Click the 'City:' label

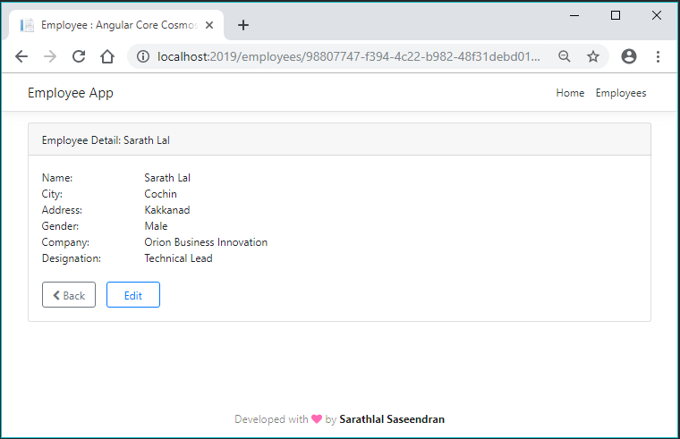[52, 194]
